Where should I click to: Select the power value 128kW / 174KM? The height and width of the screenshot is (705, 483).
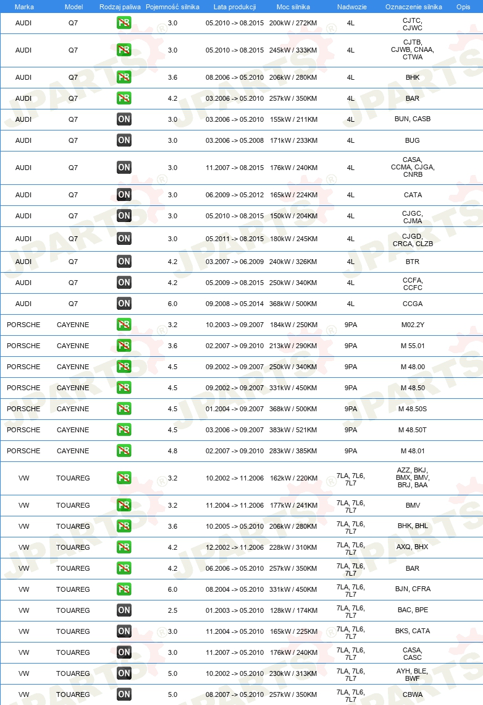click(293, 610)
